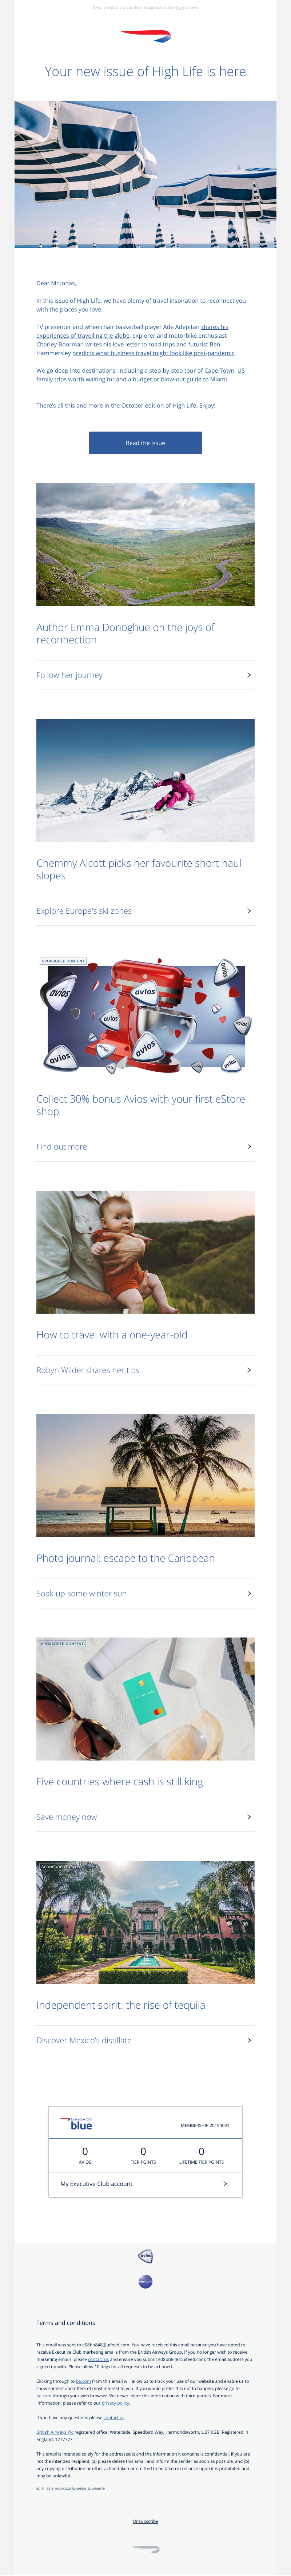Follow the Miami guide link

click(x=218, y=379)
